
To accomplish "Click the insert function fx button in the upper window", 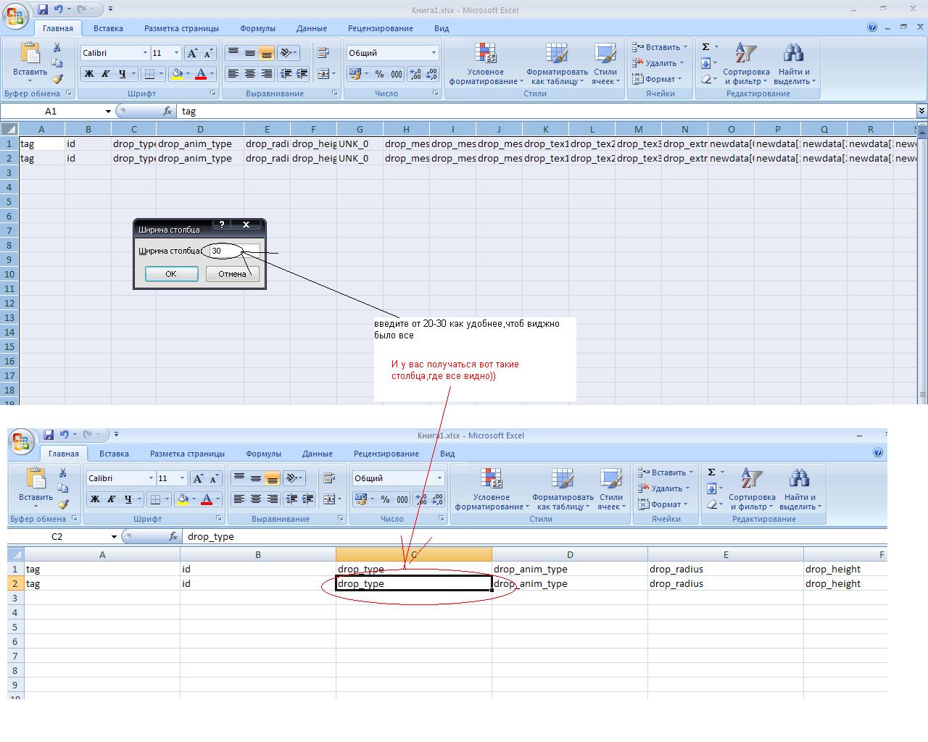I will point(167,111).
